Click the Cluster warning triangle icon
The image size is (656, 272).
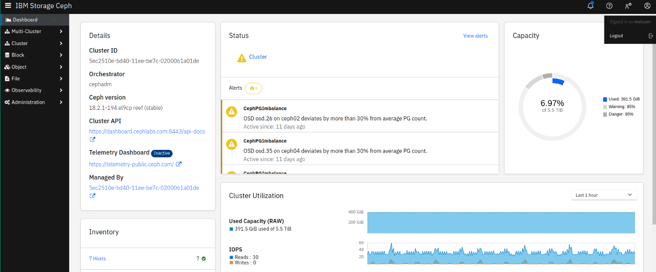pyautogui.click(x=242, y=58)
